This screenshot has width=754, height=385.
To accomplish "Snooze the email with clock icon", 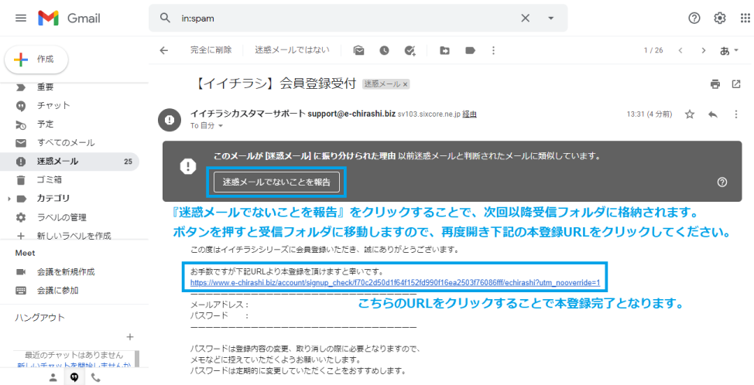I will [x=384, y=50].
